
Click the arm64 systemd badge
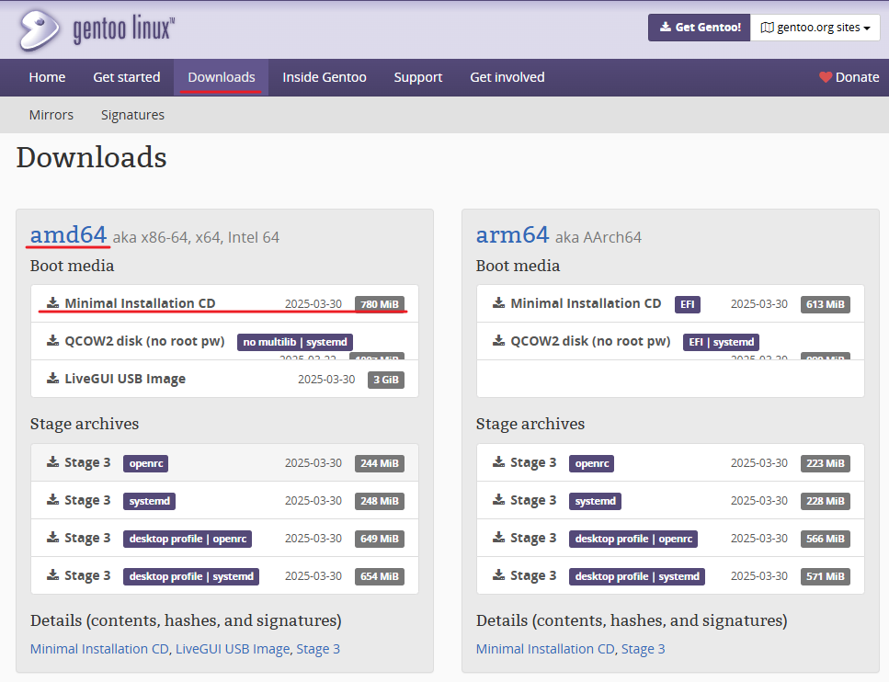coord(595,501)
